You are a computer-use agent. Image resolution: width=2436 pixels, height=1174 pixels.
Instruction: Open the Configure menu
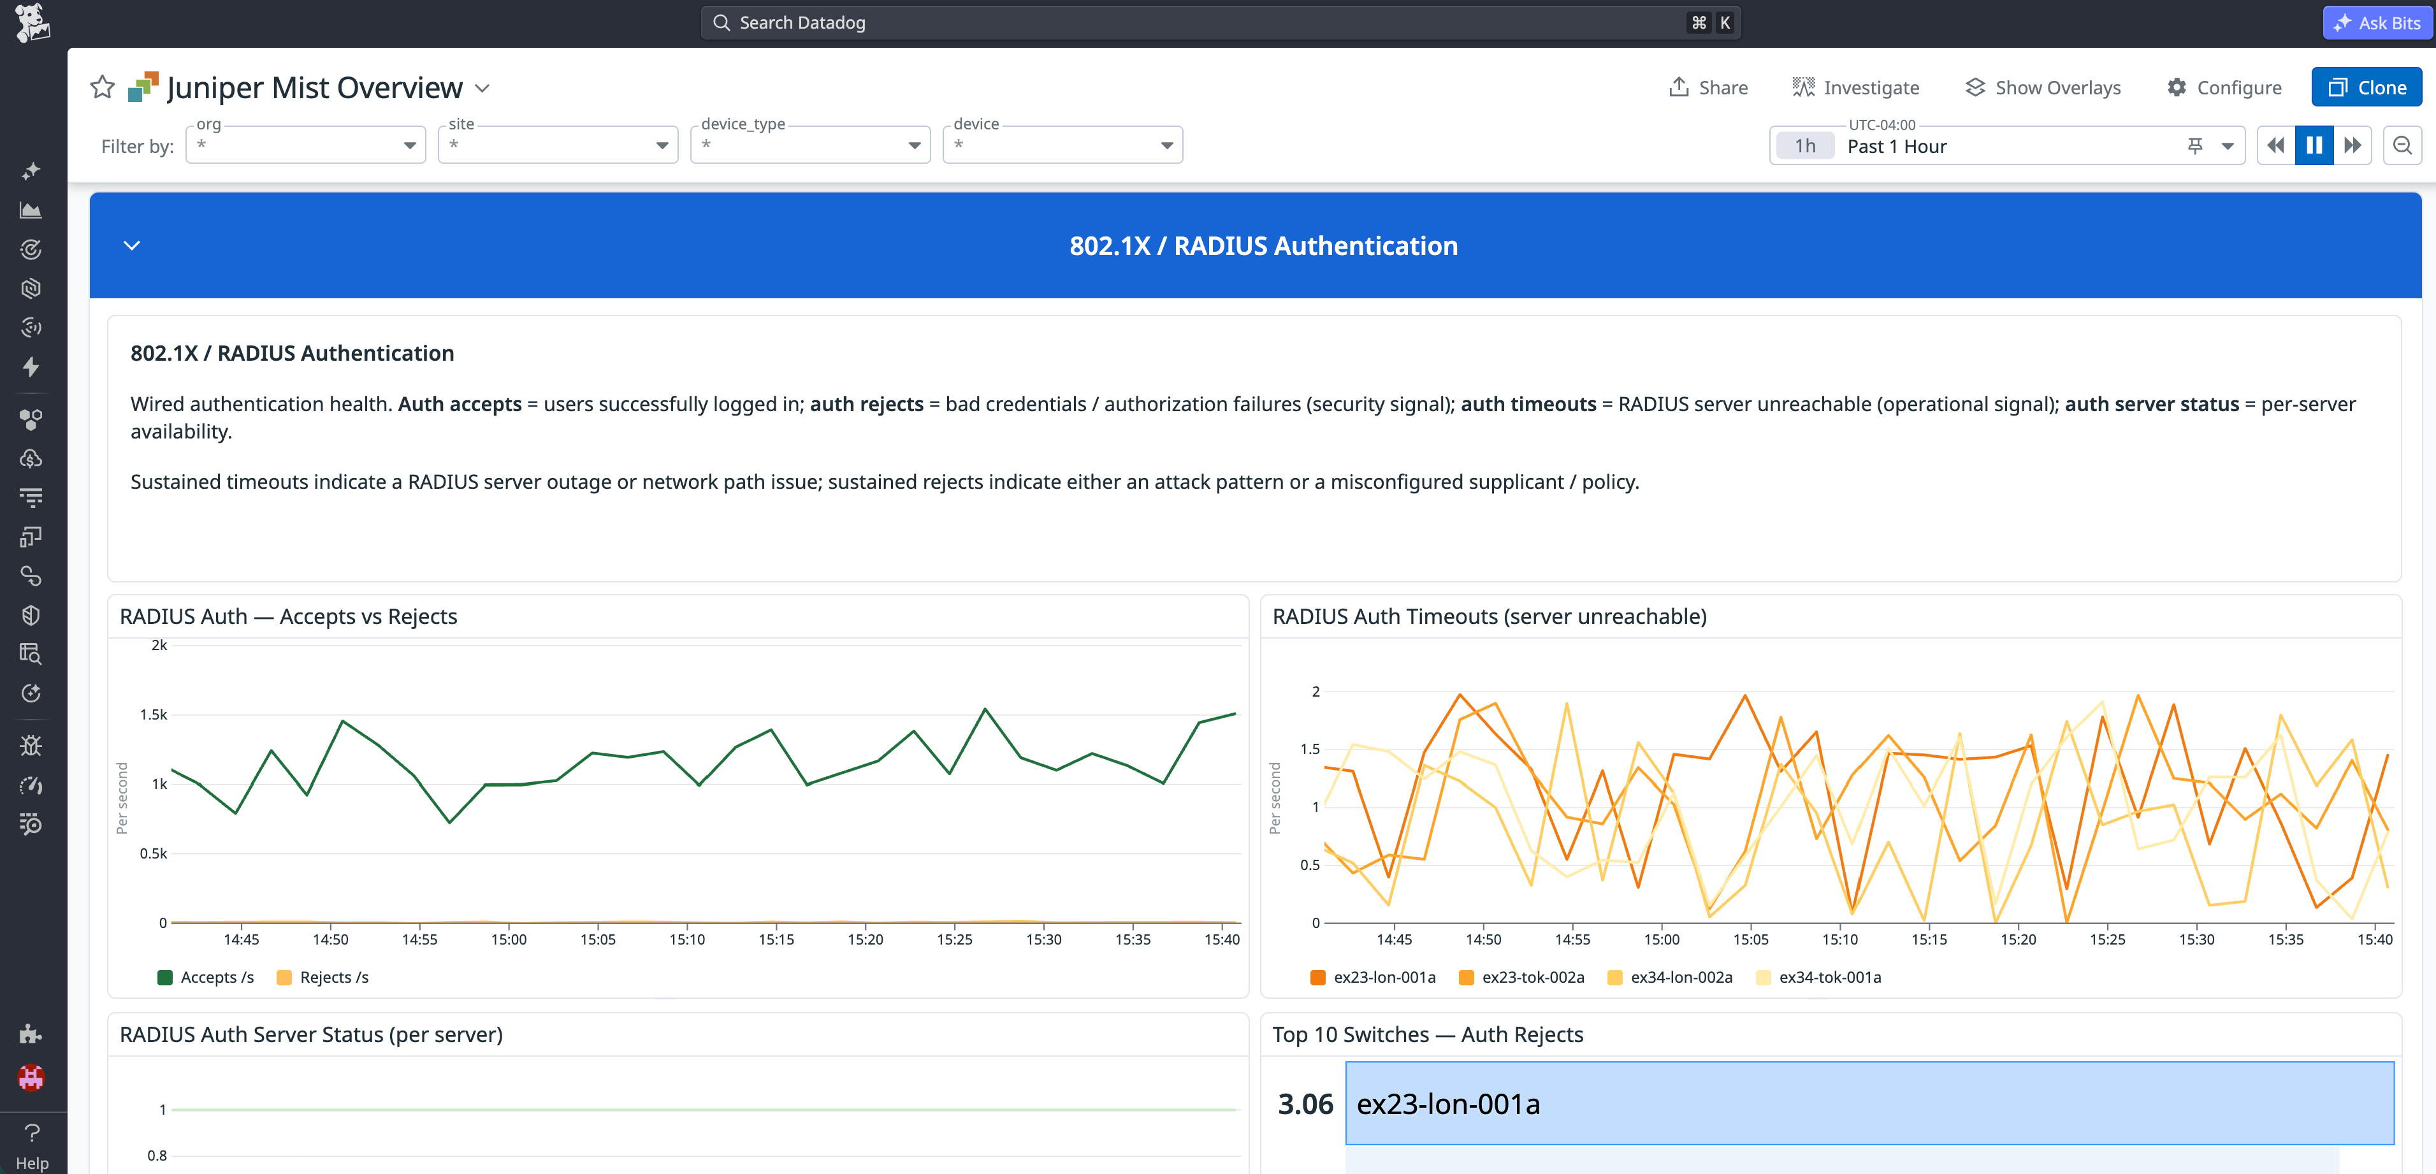2224,87
